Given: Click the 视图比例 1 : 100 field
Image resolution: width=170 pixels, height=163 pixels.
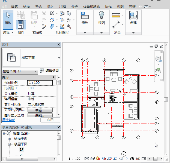Looking at the screenshot, I should (x=40, y=83).
